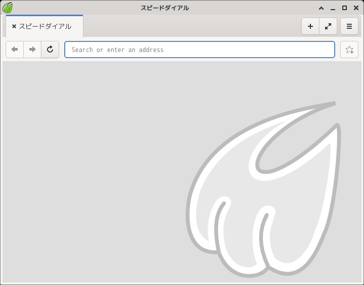The image size is (364, 285).
Task: Click the large Midori leaf watermark
Action: click(x=263, y=189)
